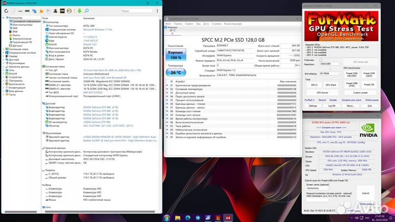Screen dimensions: 395x222
Task: Open Microsoft Edge from taskbar
Action: coord(188,218)
